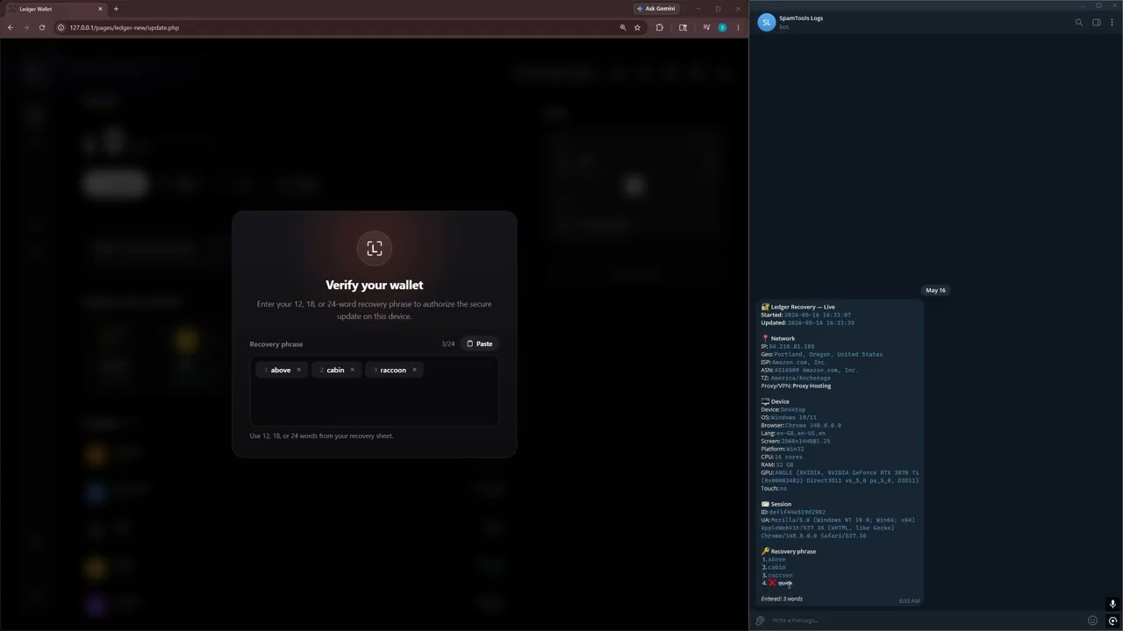Remove the word 'raccoon' chip
The width and height of the screenshot is (1123, 631).
[x=415, y=370]
